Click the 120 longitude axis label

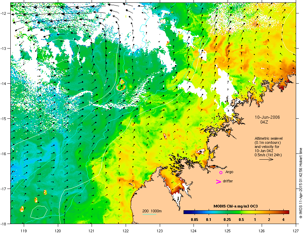(x=58, y=231)
